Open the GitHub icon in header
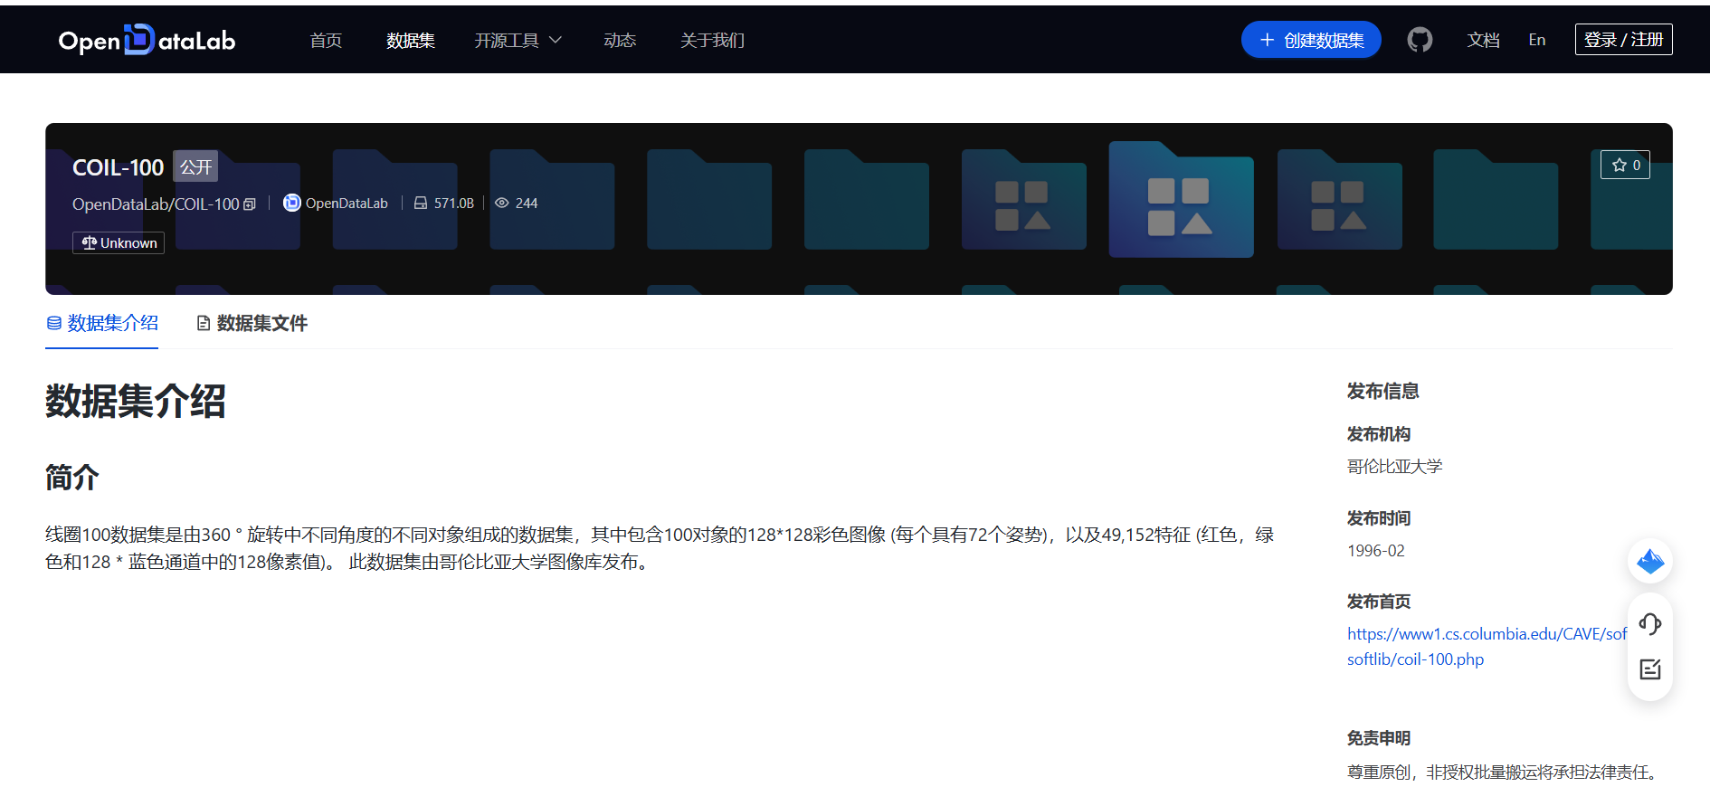This screenshot has height=787, width=1710. 1420,40
